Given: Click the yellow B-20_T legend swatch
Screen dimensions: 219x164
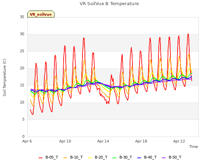Looking at the screenshot, I should [90, 158].
